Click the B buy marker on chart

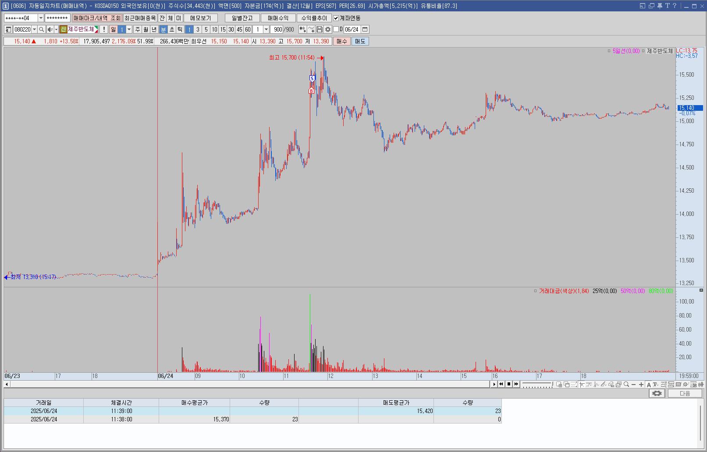(x=311, y=91)
